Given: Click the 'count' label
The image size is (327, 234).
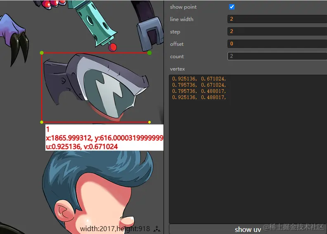Looking at the screenshot, I should click(x=177, y=57).
